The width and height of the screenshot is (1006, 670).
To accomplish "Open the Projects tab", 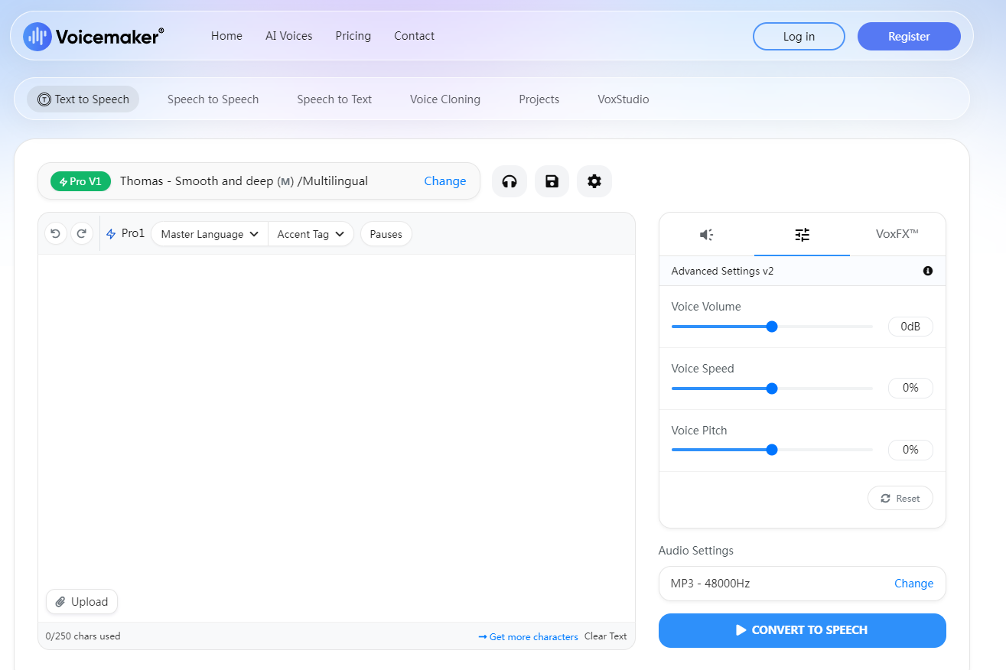I will pyautogui.click(x=539, y=99).
